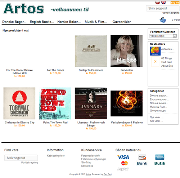The image size is (180, 178).
Task: Click the Discover card icon
Action: click(x=142, y=157)
